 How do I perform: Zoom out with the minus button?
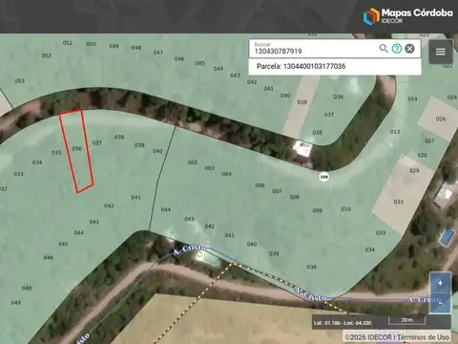click(x=440, y=303)
